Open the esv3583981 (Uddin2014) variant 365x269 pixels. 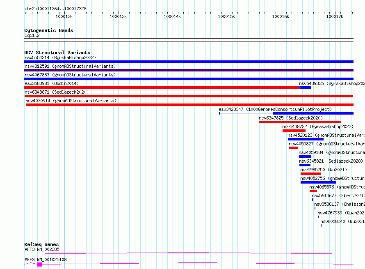pos(52,83)
